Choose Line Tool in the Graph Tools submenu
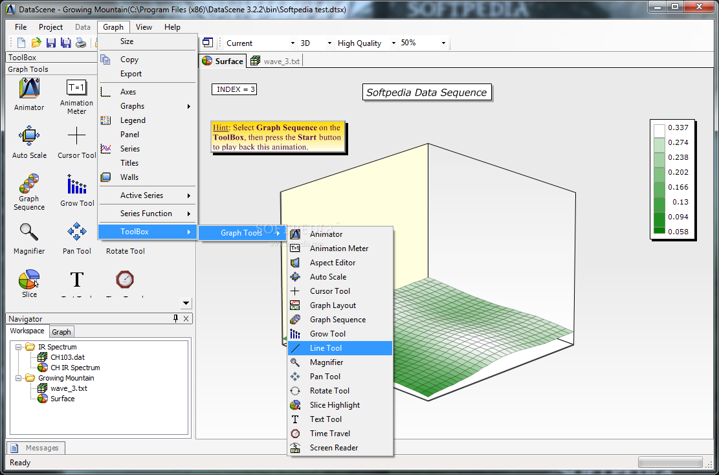 click(340, 348)
